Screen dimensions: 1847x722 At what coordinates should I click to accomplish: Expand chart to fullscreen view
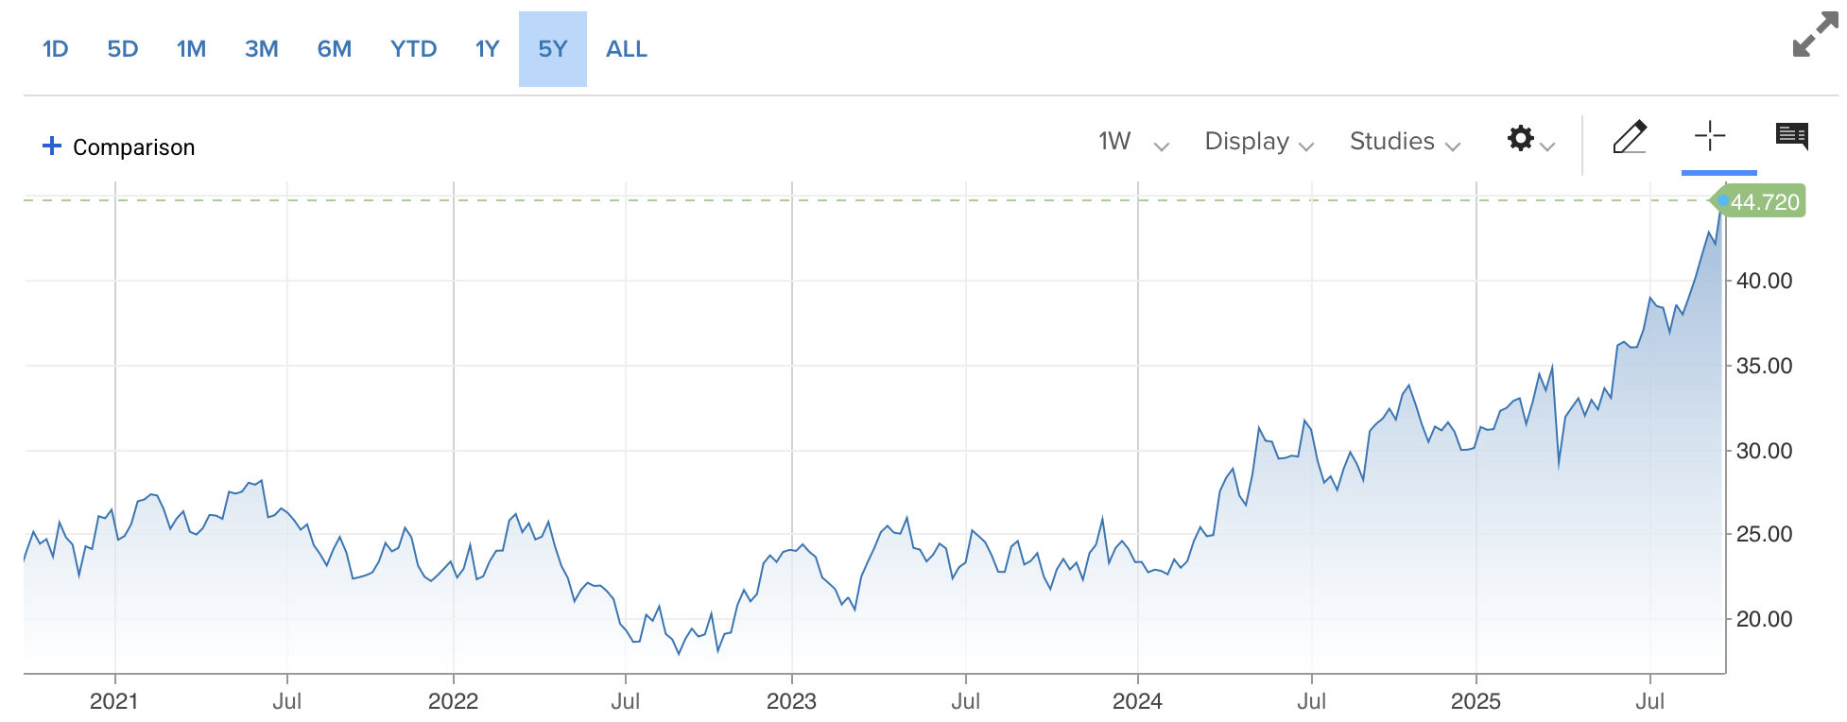coord(1815,35)
